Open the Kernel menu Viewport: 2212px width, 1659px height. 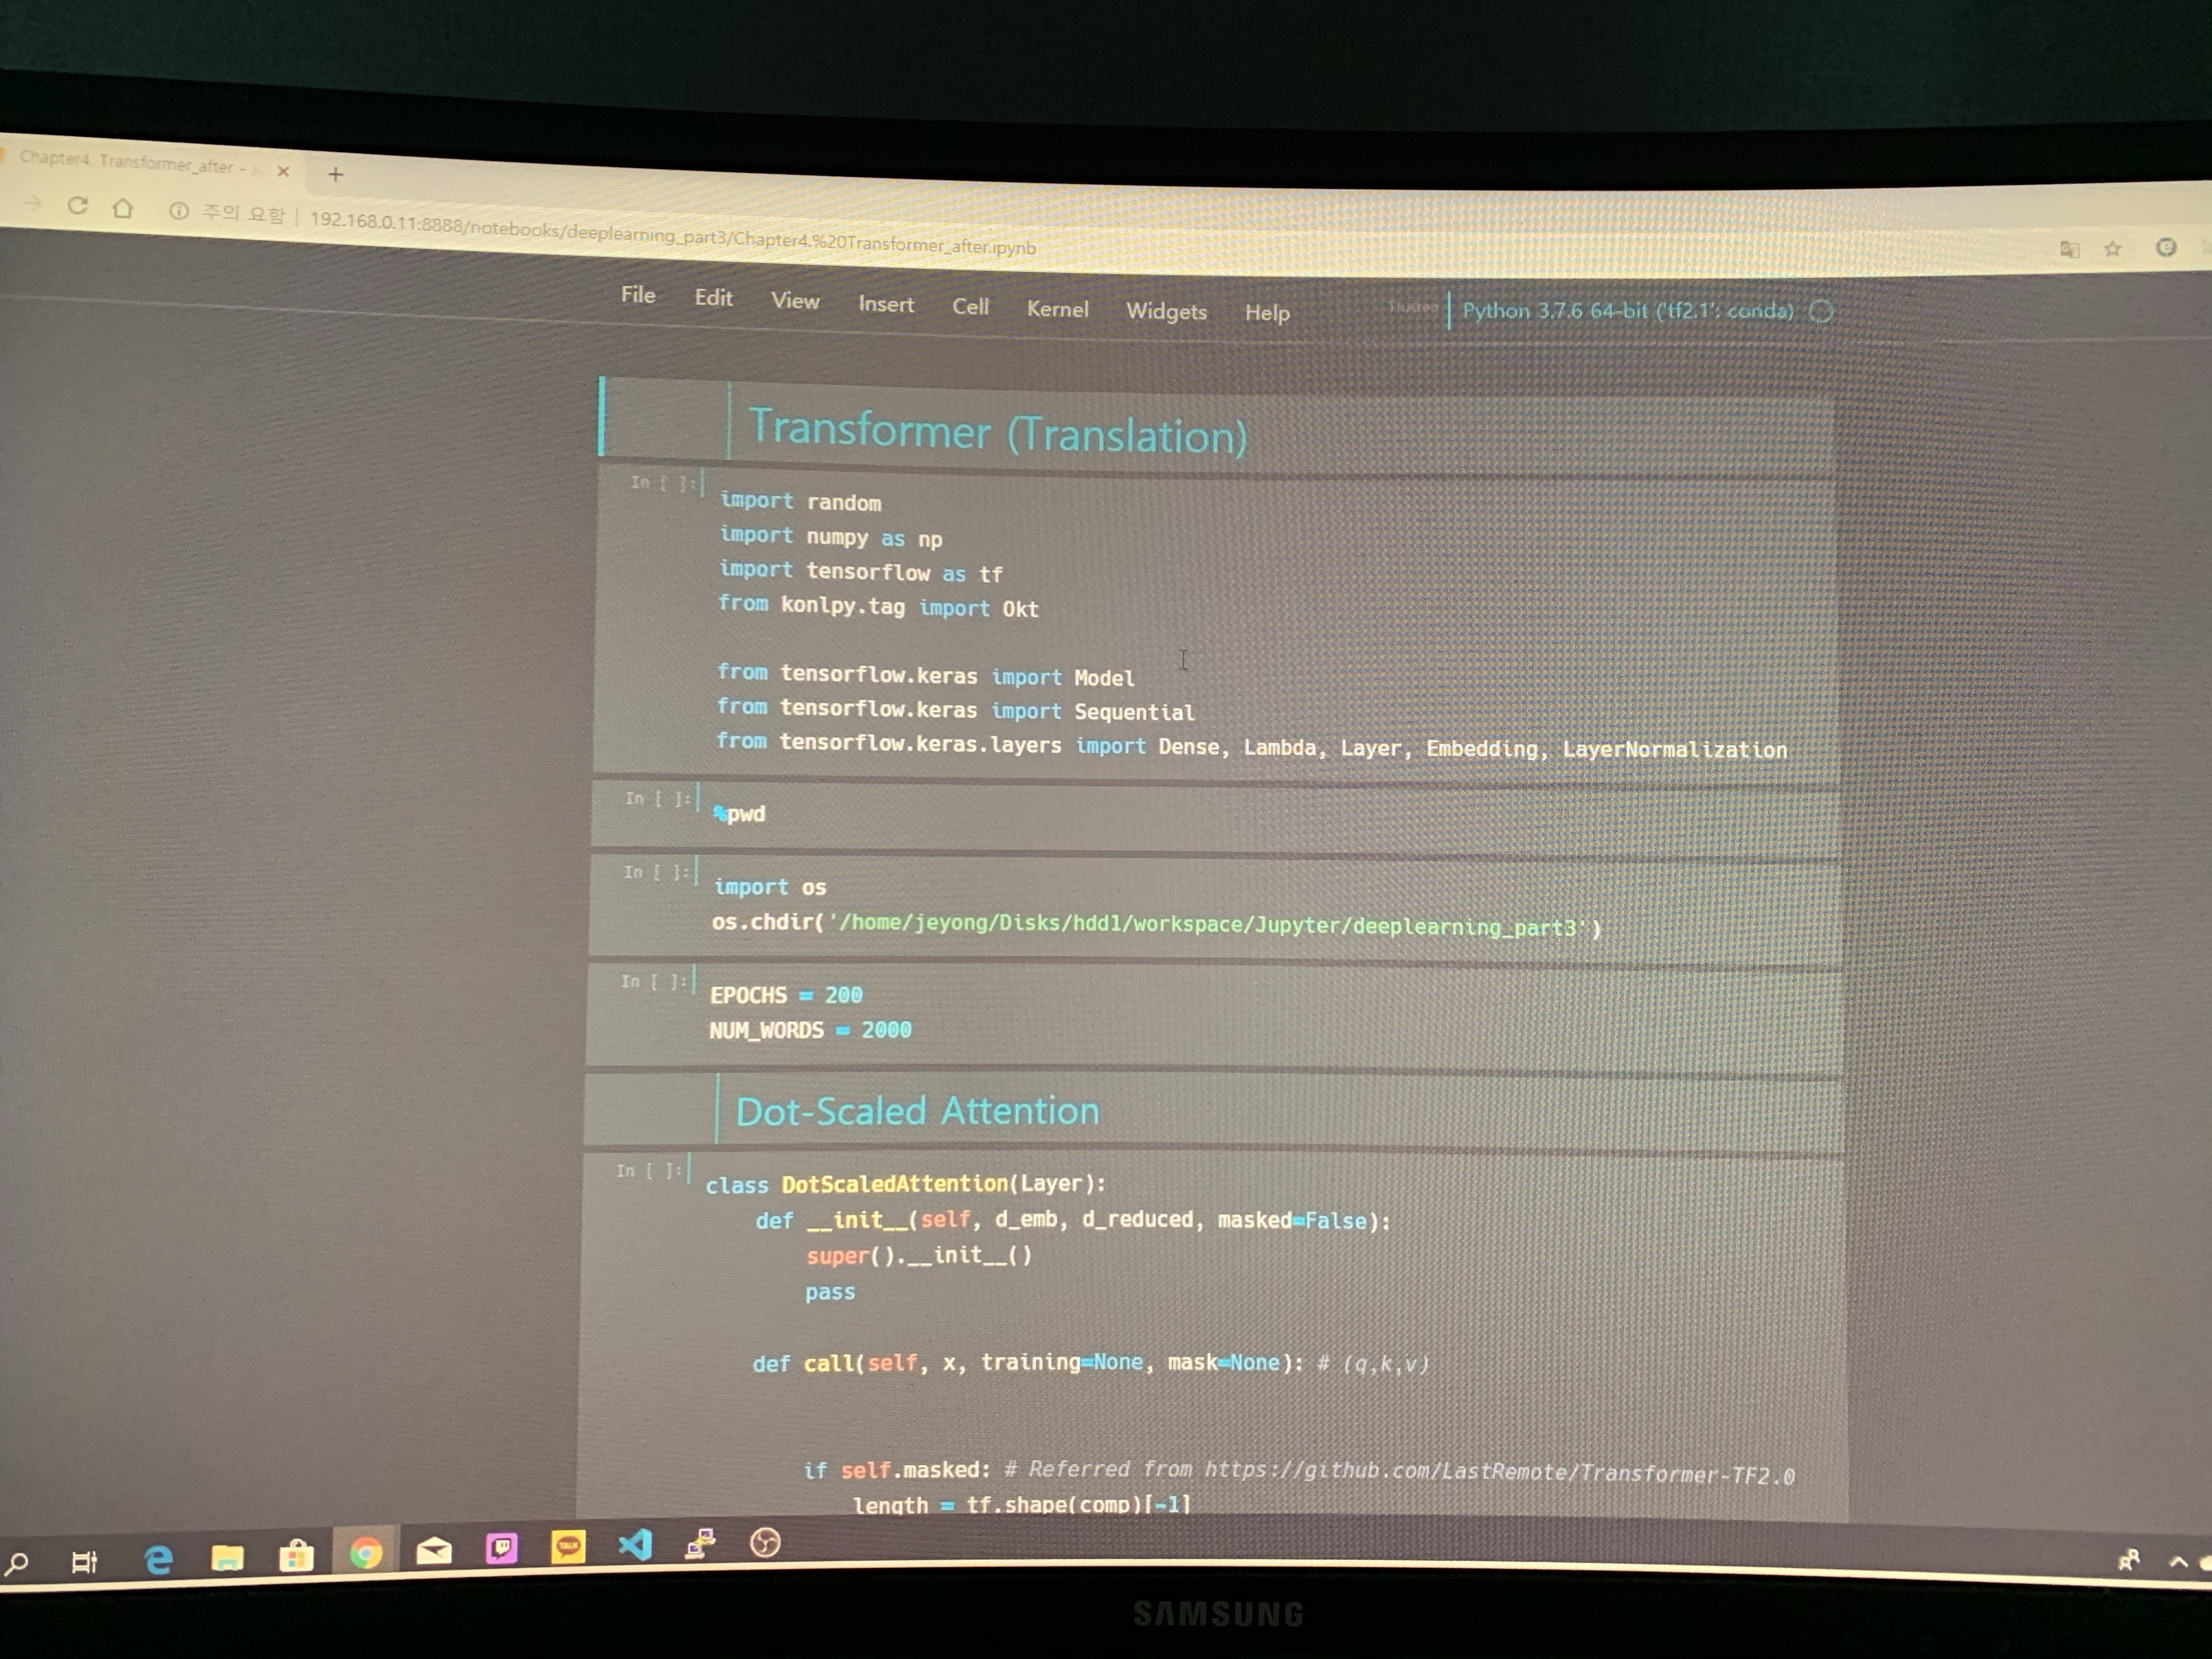[1057, 309]
